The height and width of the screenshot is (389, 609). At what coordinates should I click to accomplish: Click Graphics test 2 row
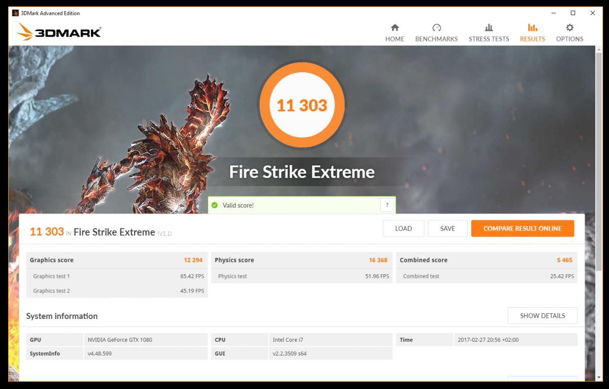(x=117, y=290)
